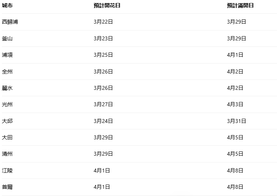
Task: Click the 預計開花日 column header
Action: [x=107, y=6]
